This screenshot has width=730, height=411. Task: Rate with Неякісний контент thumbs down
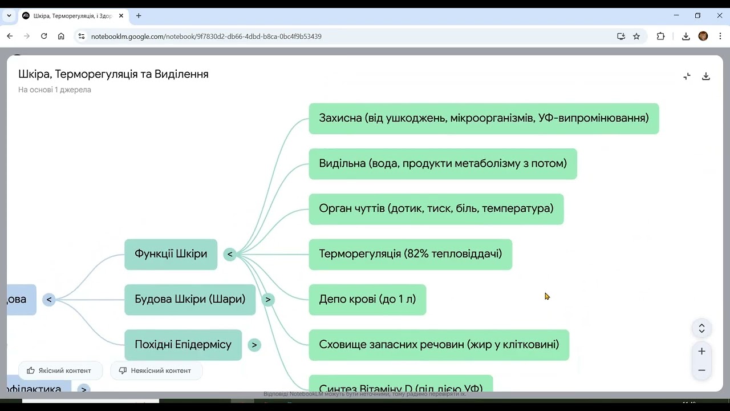[156, 370]
